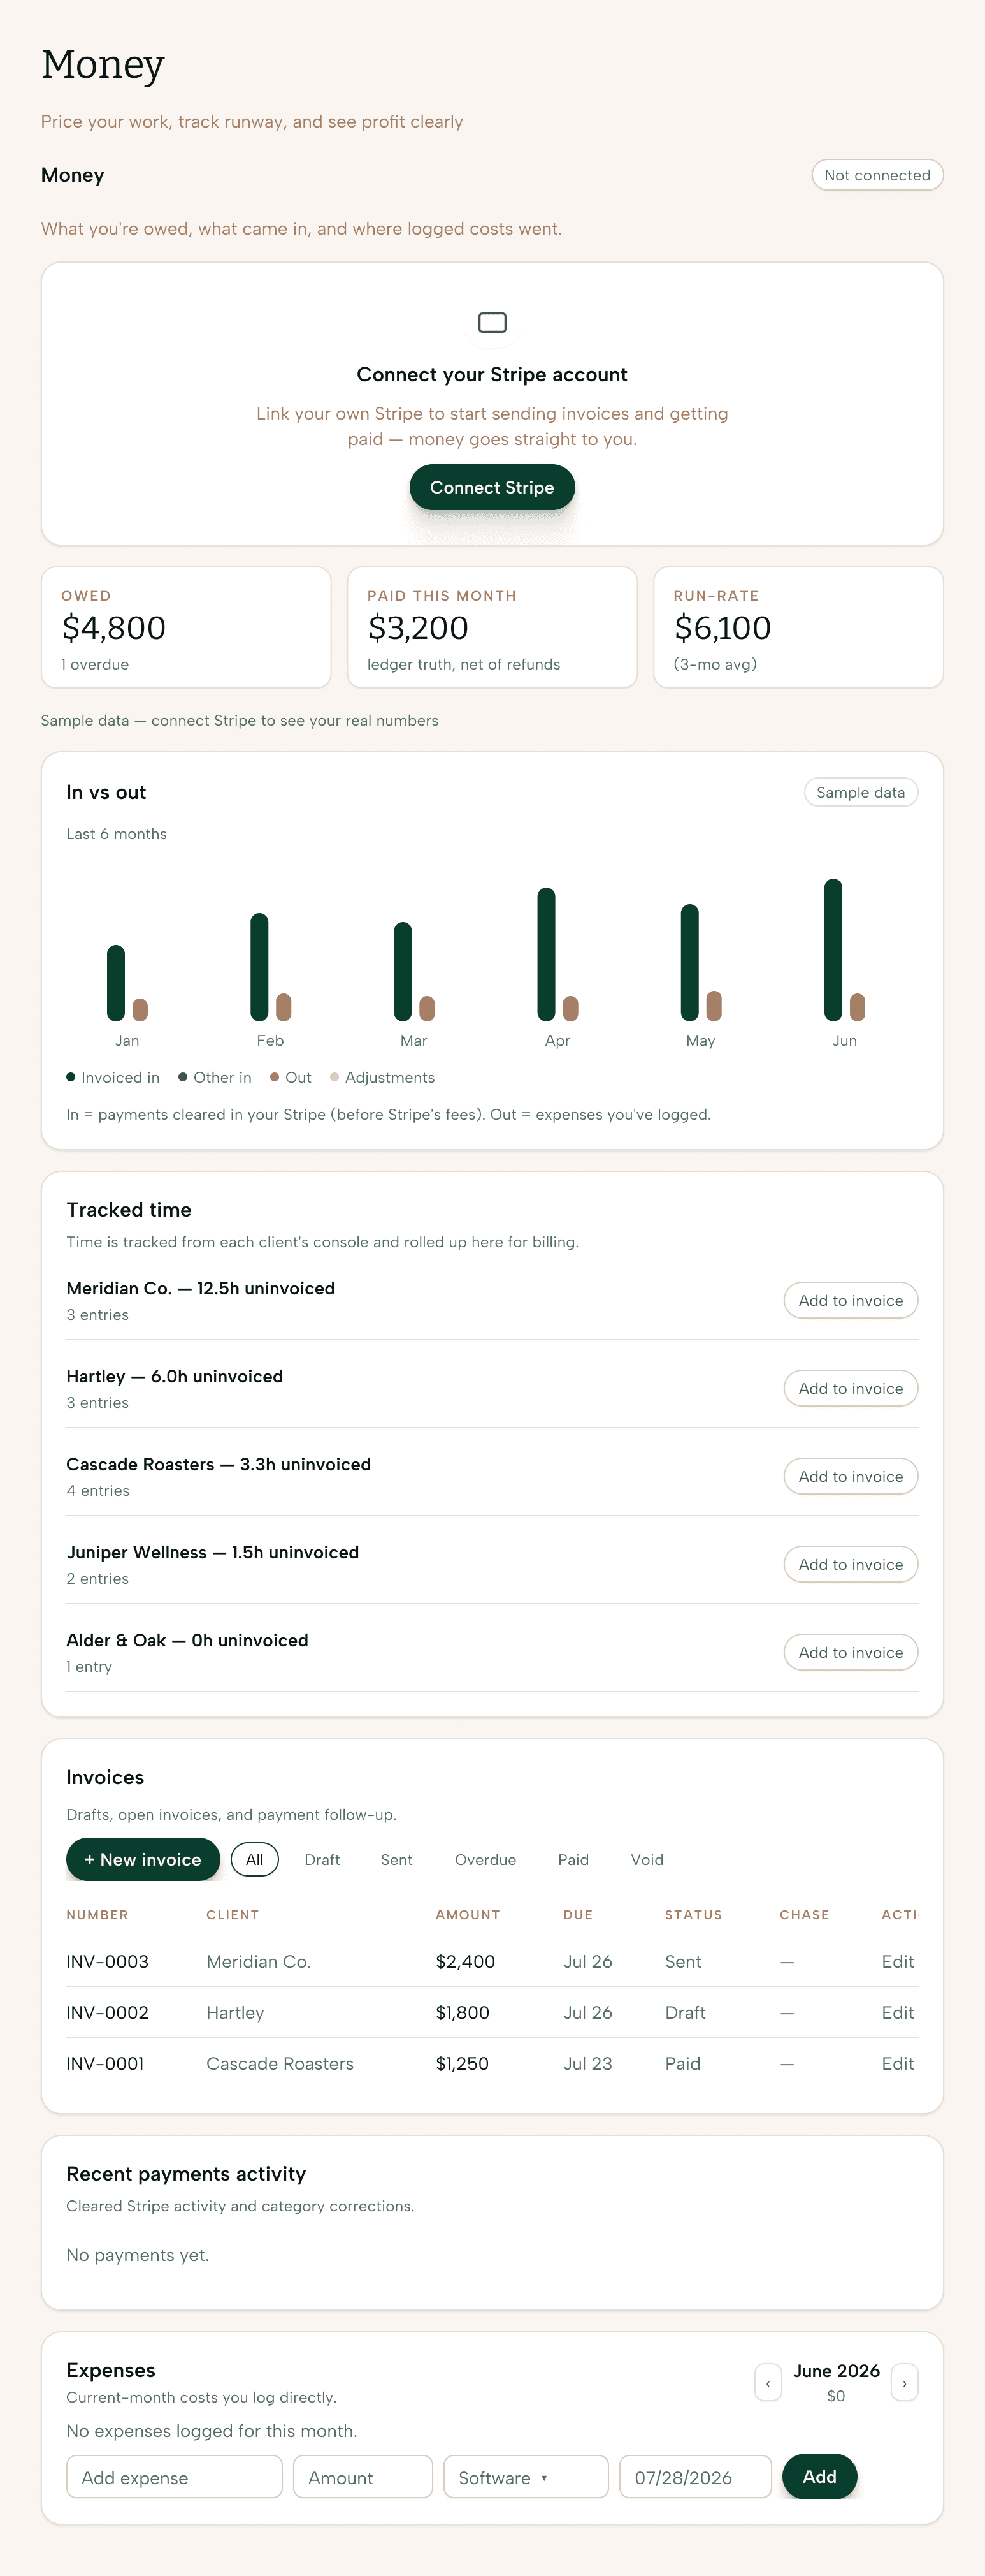Screen dimensions: 985x2576
Task: Click the Connect Stripe button
Action: (x=491, y=487)
